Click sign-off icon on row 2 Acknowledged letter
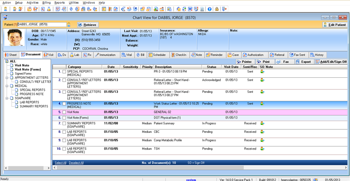This screenshot has width=350, height=181. [262, 80]
